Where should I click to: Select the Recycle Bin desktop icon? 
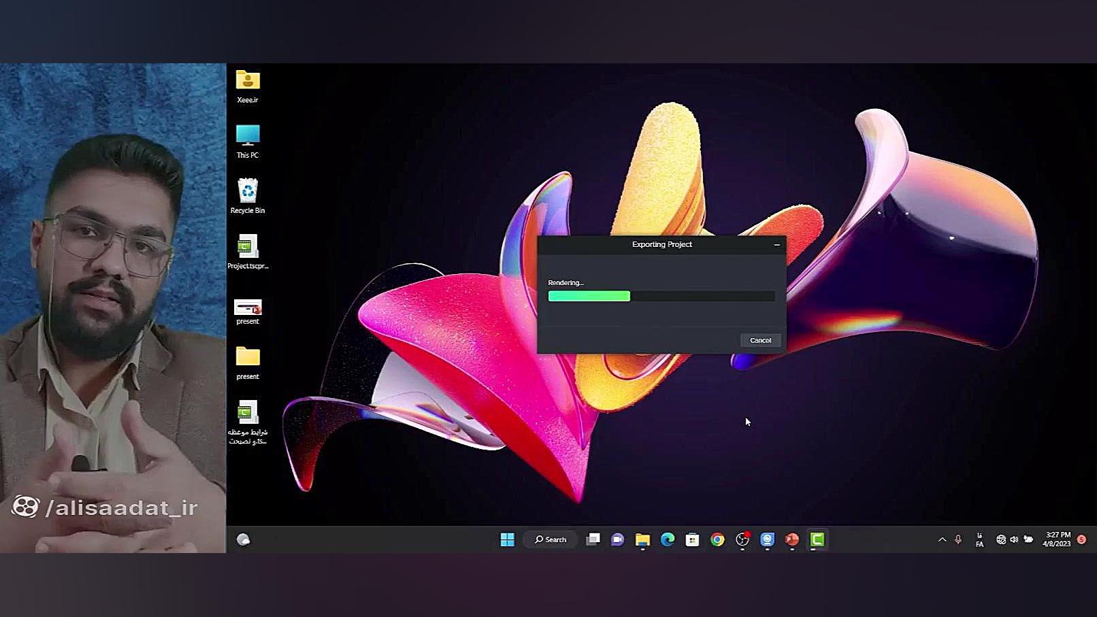coord(248,196)
